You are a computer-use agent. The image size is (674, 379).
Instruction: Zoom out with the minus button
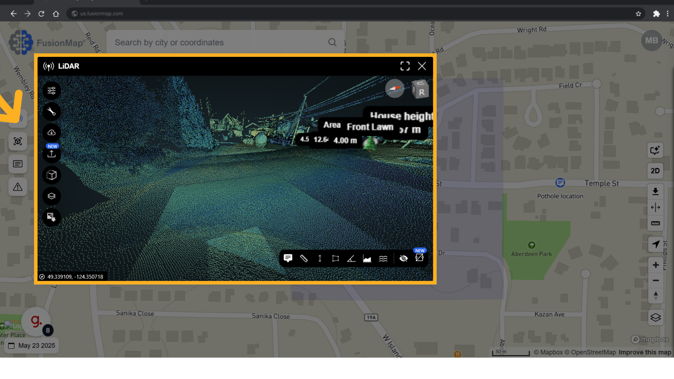pos(655,280)
